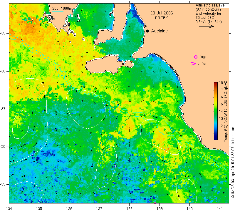Click the 0.5m/s velocity reference arrow
The image size is (235, 212).
click(x=207, y=26)
